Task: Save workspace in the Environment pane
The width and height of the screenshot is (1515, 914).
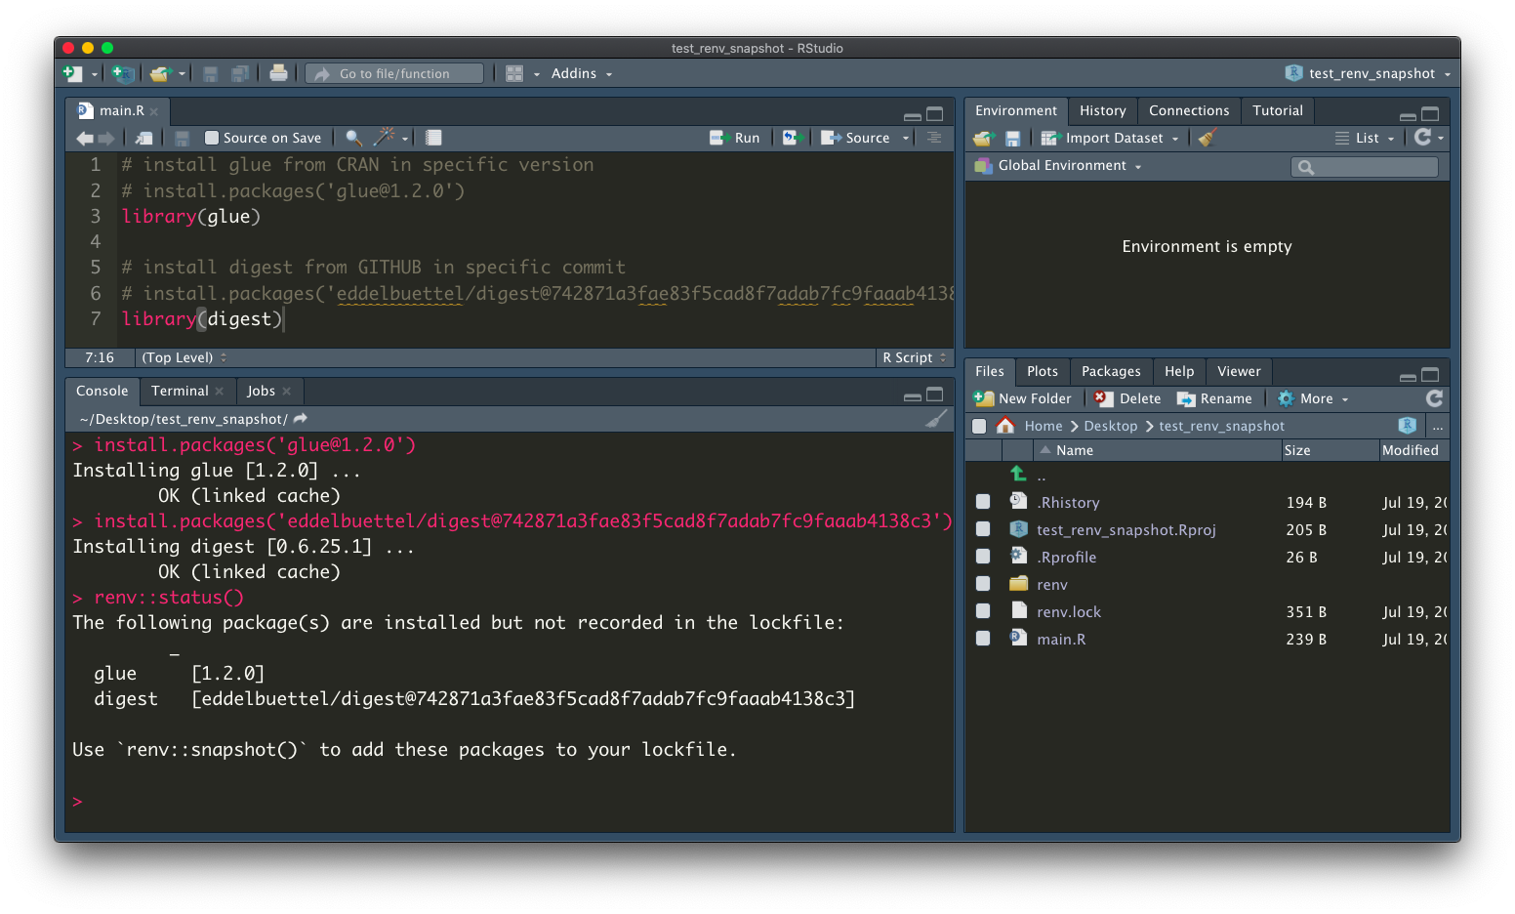Action: pyautogui.click(x=1012, y=139)
